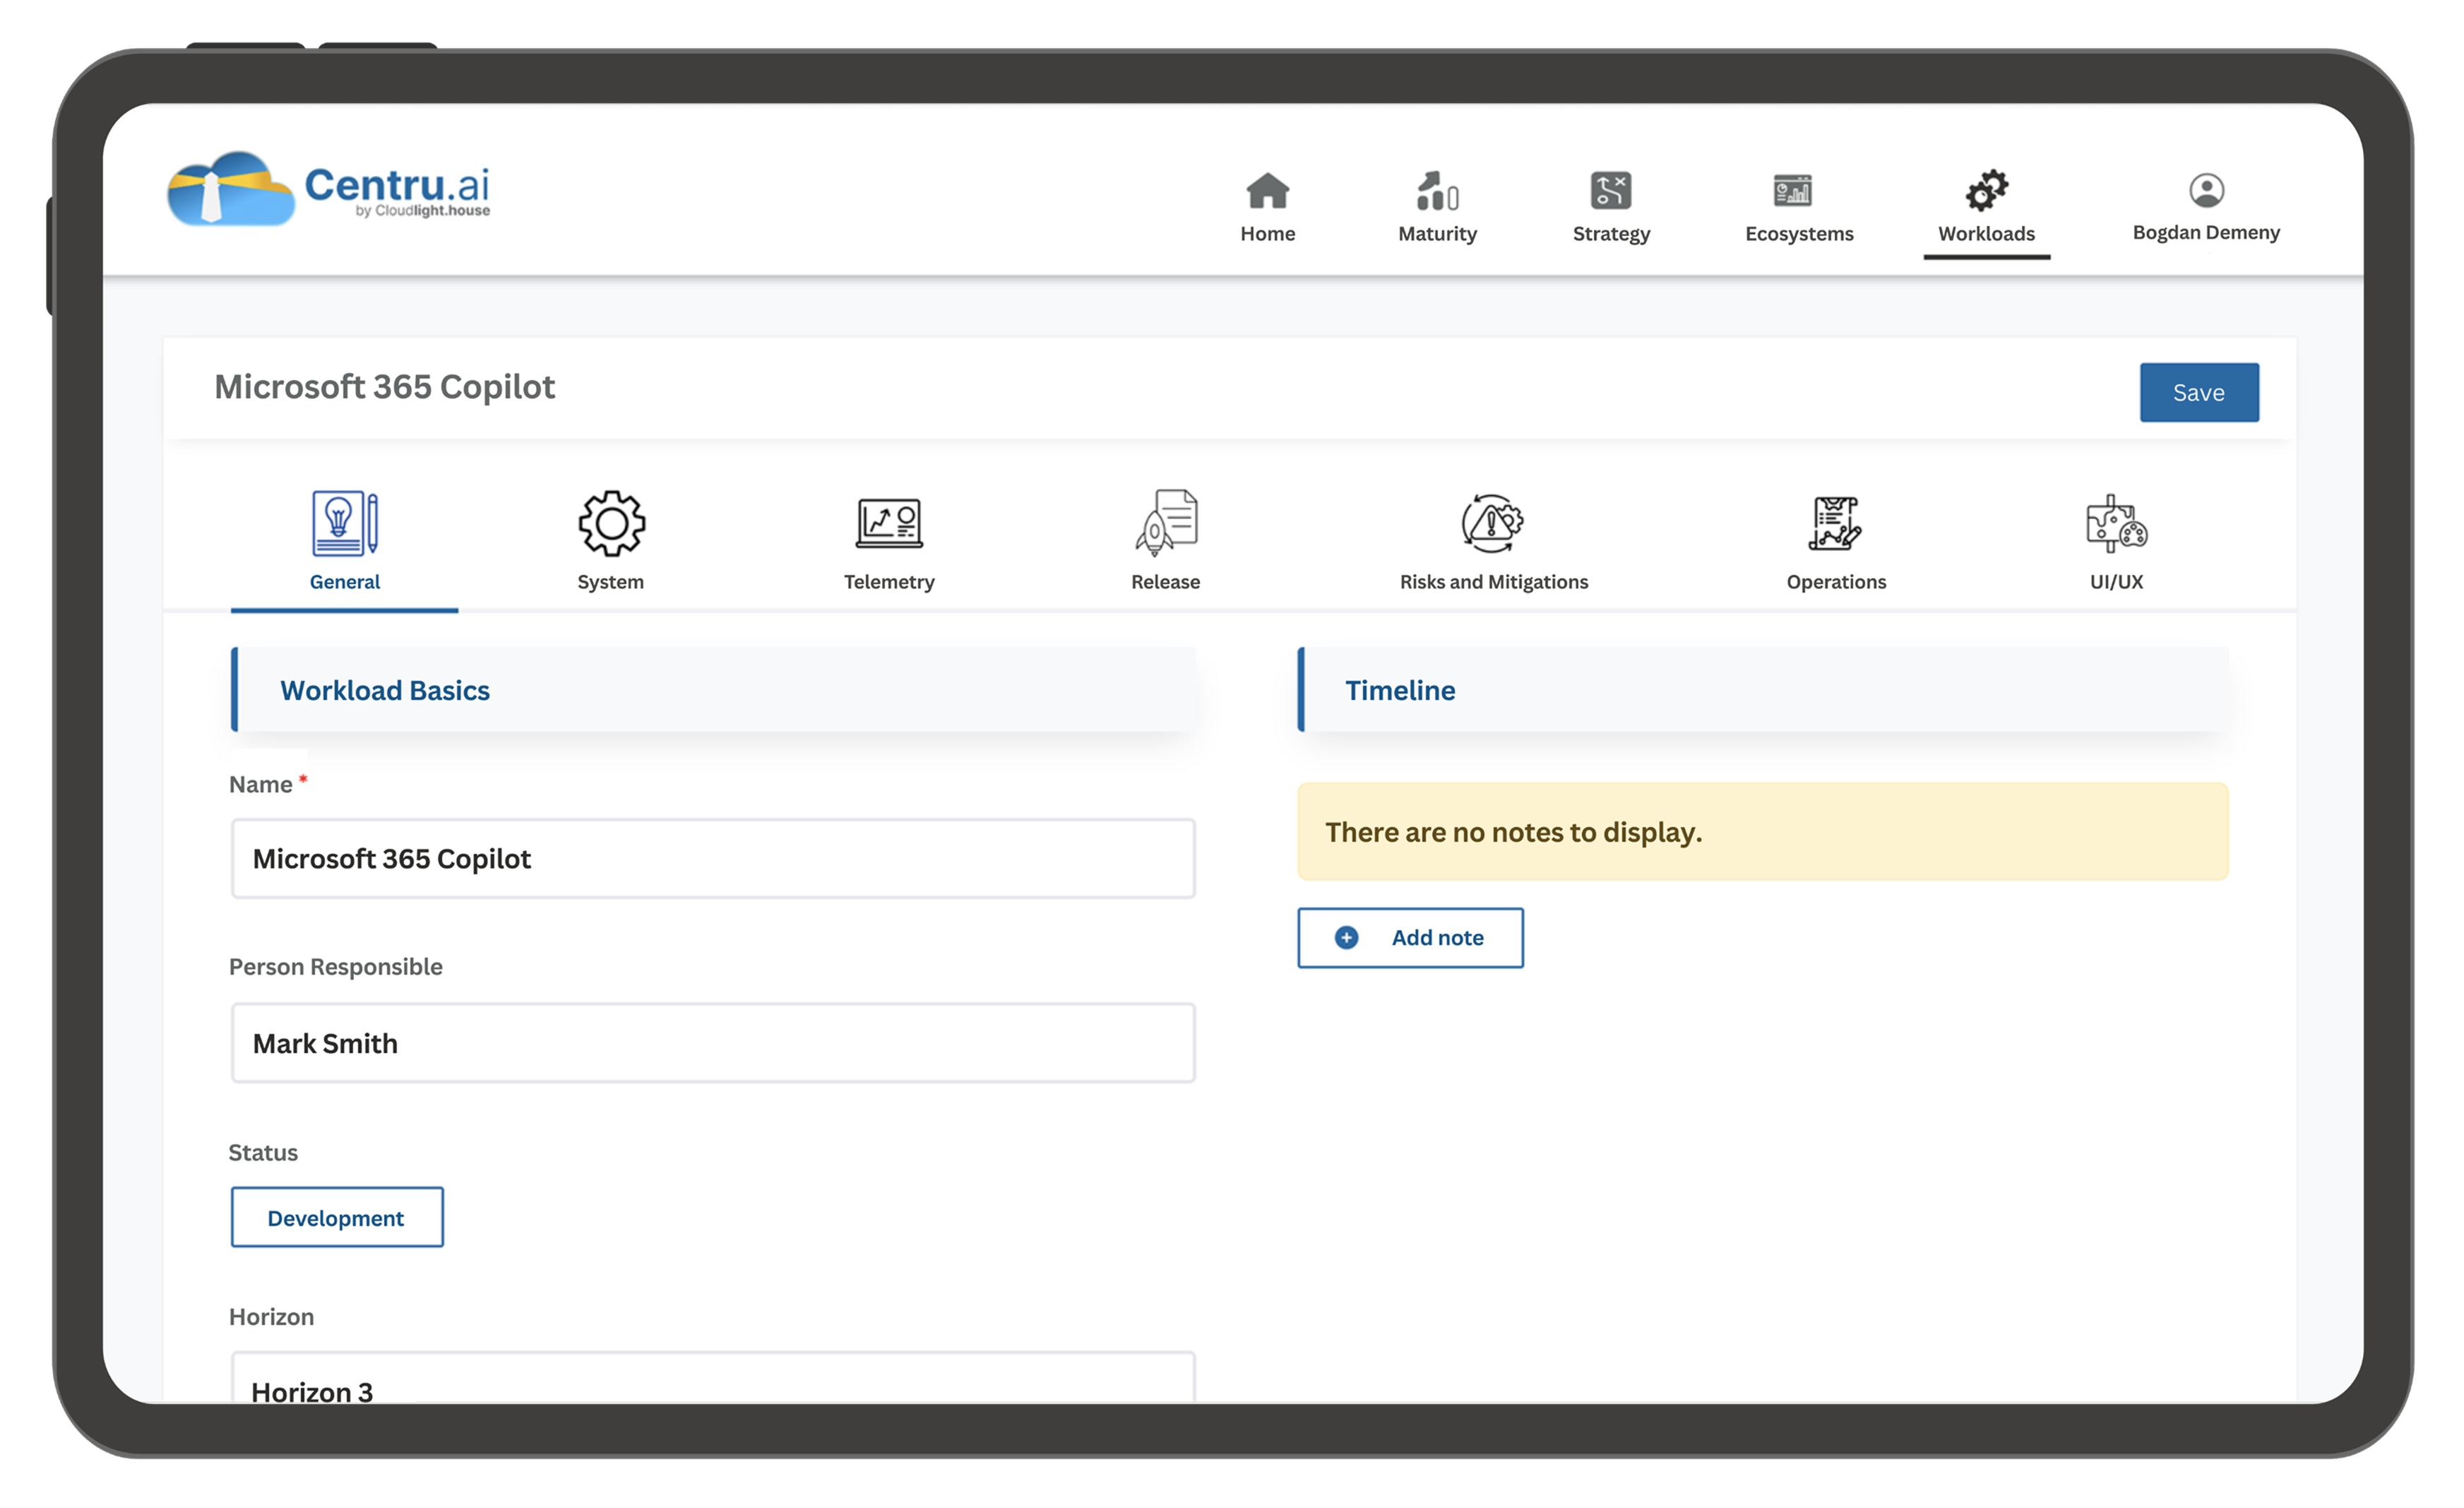The image size is (2464, 1508).
Task: Open the Bogdan Demeny account label
Action: click(2206, 232)
